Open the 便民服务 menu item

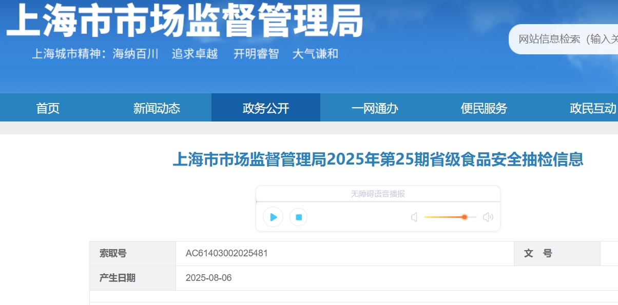[x=484, y=108]
